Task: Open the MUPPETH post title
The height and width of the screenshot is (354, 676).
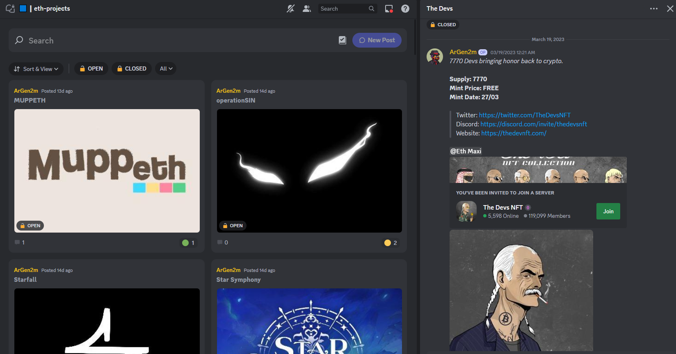Action: (30, 100)
